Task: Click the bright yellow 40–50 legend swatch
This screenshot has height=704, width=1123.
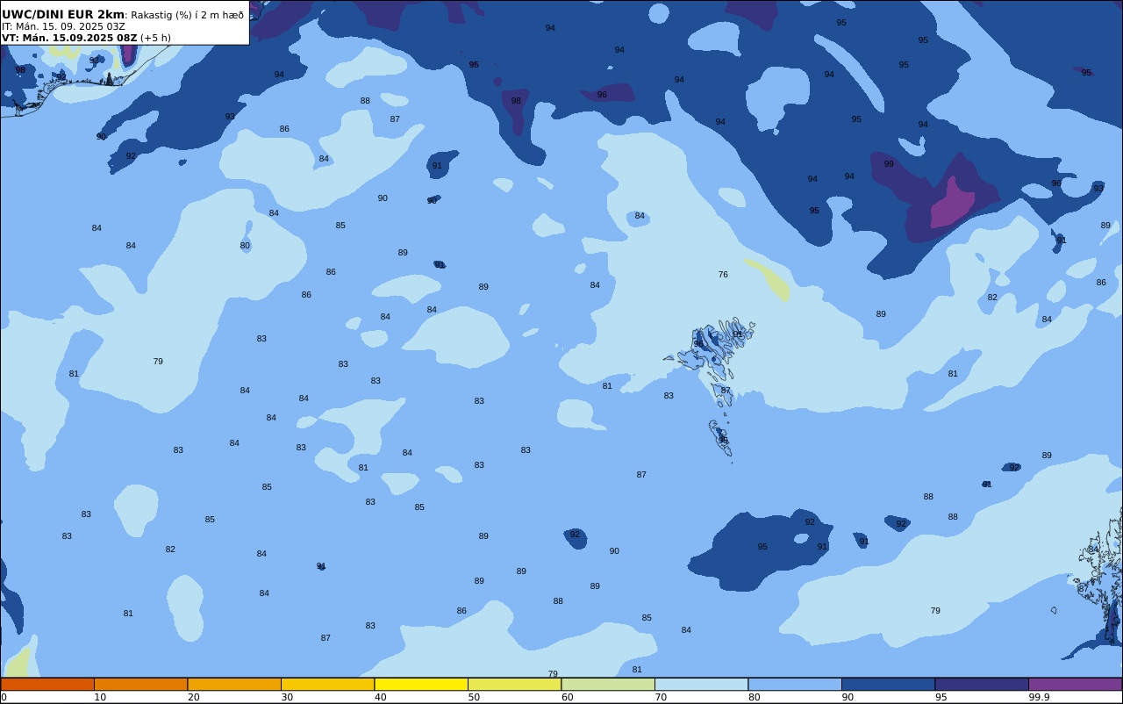Action: 421,684
